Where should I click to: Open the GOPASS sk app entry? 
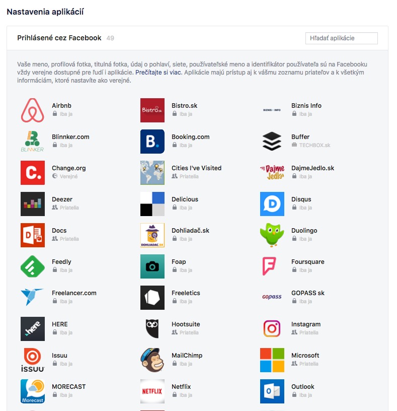pyautogui.click(x=292, y=297)
